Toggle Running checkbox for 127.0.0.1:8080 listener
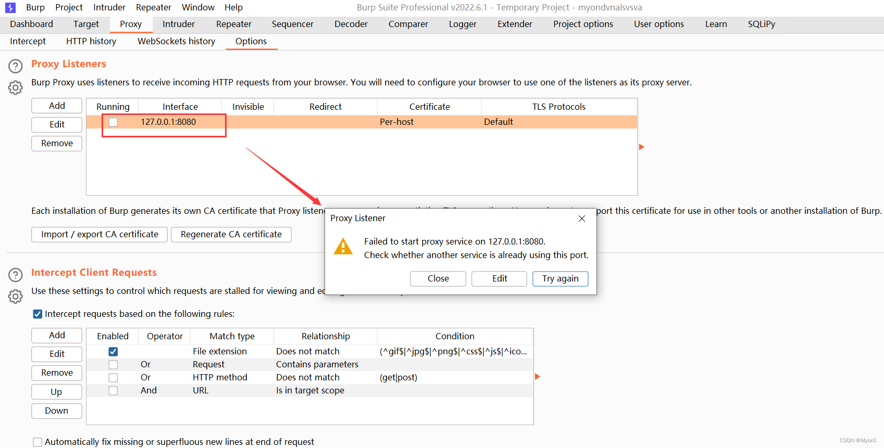 [x=113, y=122]
